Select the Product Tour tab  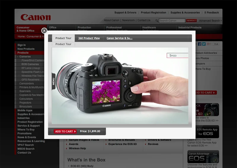coord(63,38)
